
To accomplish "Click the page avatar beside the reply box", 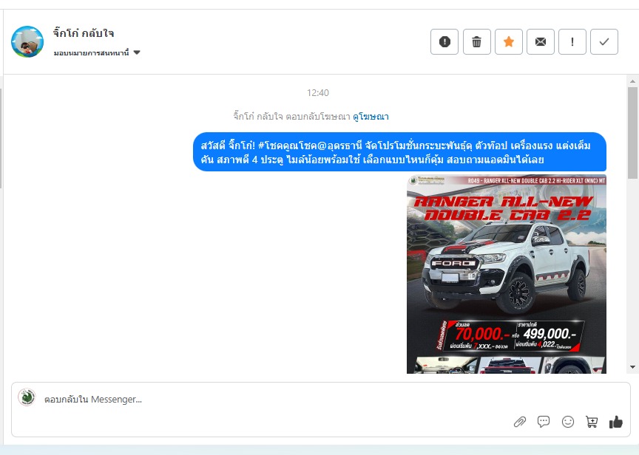I will pyautogui.click(x=27, y=397).
